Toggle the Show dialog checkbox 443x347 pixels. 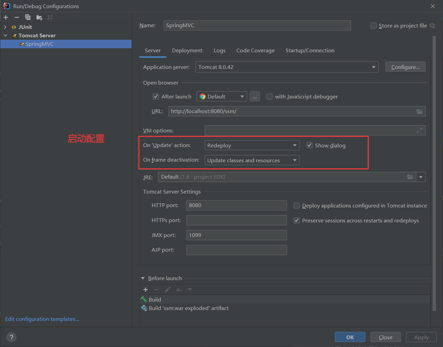point(309,145)
